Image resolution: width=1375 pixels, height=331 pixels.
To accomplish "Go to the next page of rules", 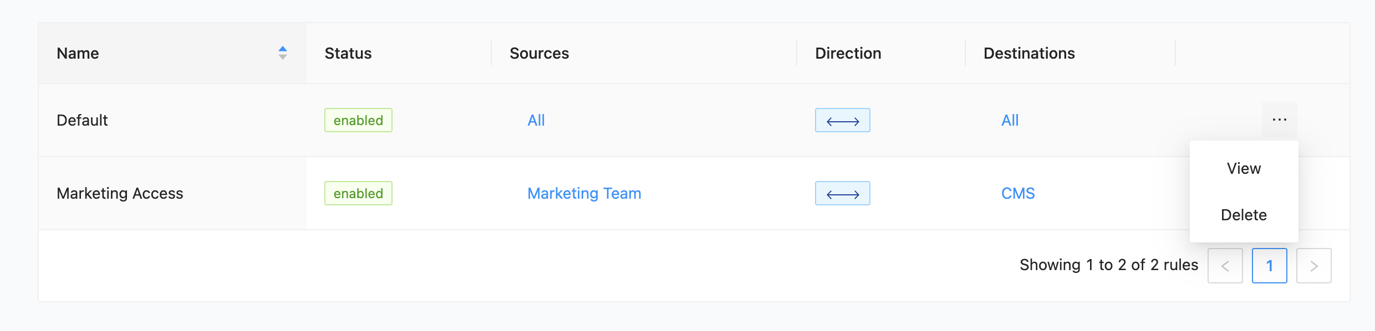I will pyautogui.click(x=1313, y=266).
